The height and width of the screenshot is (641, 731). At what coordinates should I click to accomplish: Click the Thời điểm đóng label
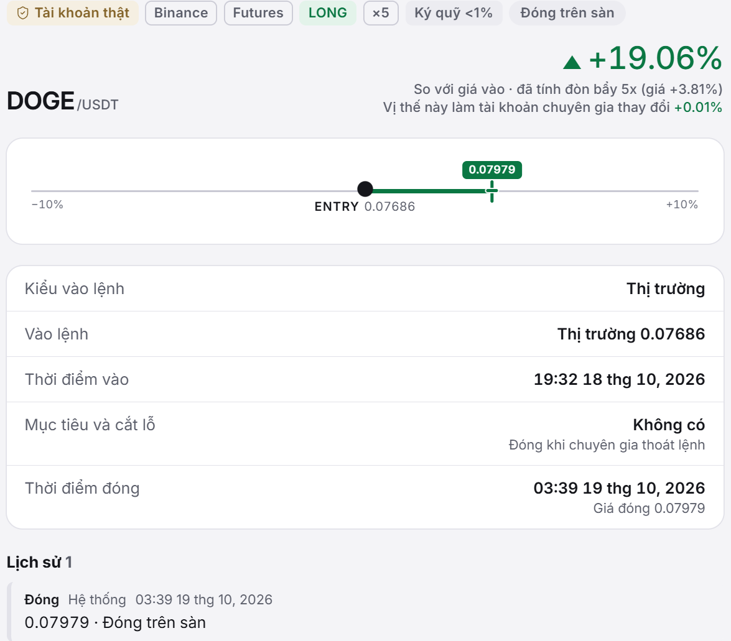click(82, 488)
